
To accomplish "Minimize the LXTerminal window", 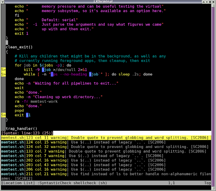I will [x=207, y=2].
